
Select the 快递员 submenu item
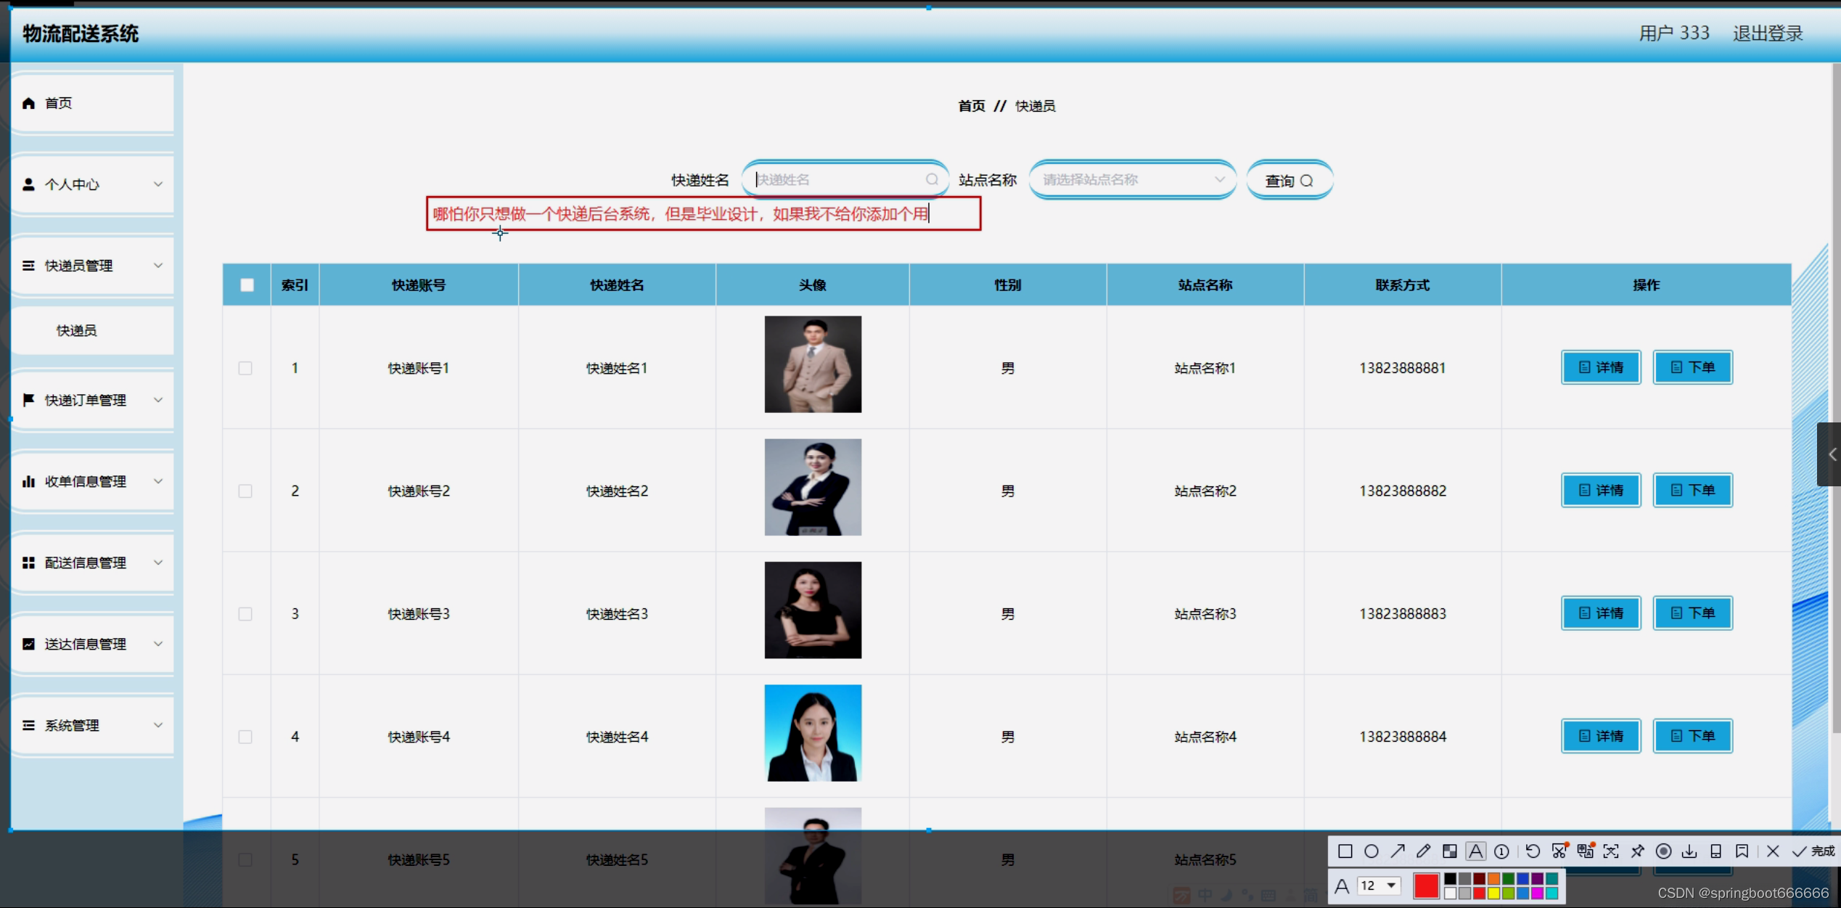[77, 330]
